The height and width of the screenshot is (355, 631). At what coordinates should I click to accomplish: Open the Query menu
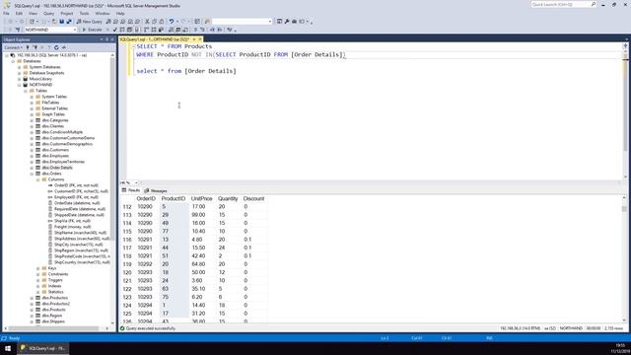tap(48, 13)
